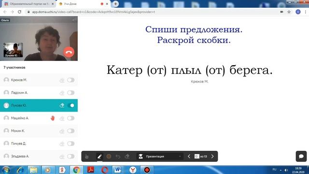Screen dimensions: 309x174
Task: Open a new browser tab
Action: click(115, 4)
